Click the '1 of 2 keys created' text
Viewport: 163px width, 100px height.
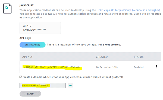click(x=109, y=45)
